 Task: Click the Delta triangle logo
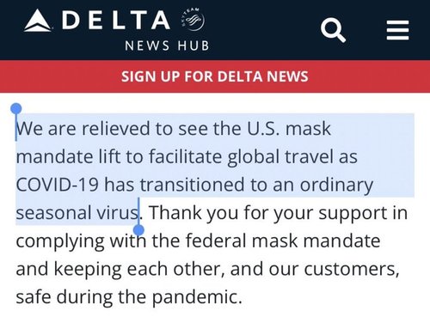(38, 21)
